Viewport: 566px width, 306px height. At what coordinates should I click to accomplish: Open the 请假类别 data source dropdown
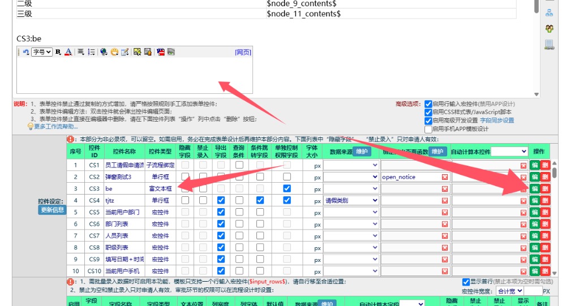point(351,200)
